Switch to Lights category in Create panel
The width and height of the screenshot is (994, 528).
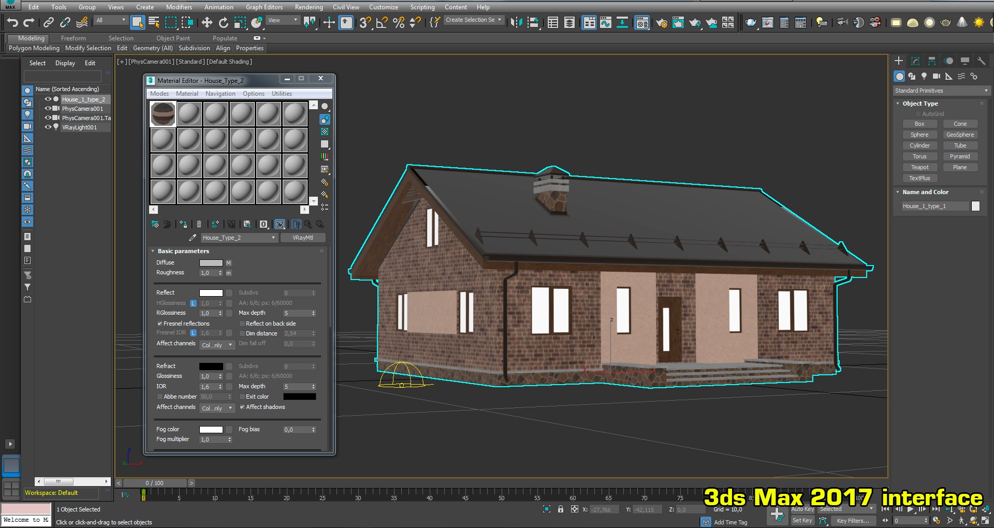[x=924, y=76]
